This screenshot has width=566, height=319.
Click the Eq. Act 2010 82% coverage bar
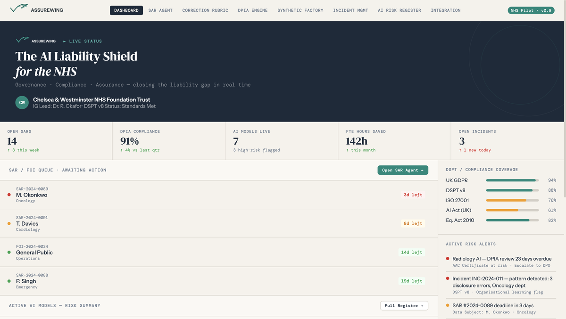click(x=512, y=220)
